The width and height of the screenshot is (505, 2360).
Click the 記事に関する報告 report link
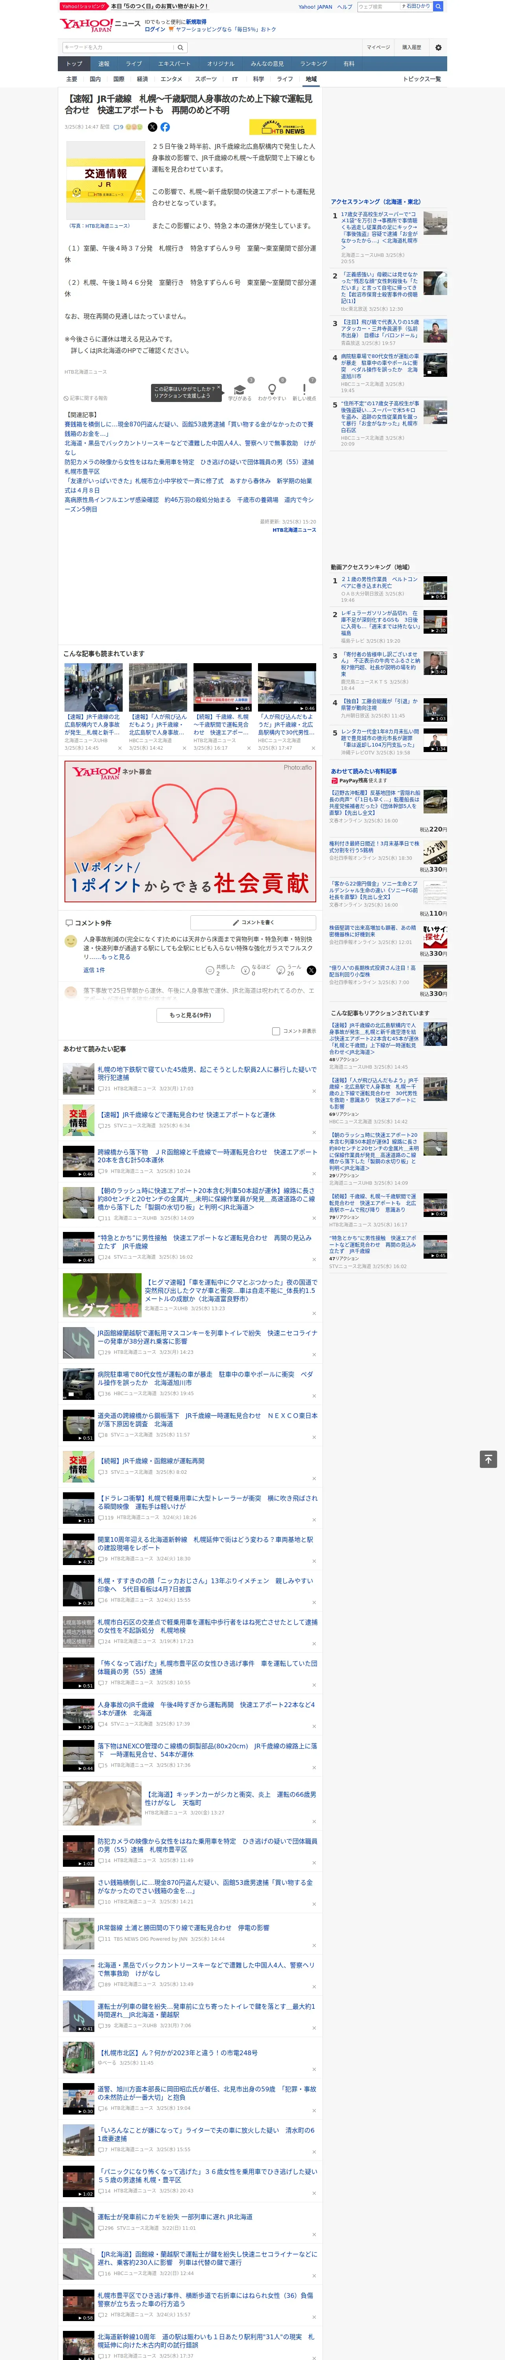tap(86, 398)
